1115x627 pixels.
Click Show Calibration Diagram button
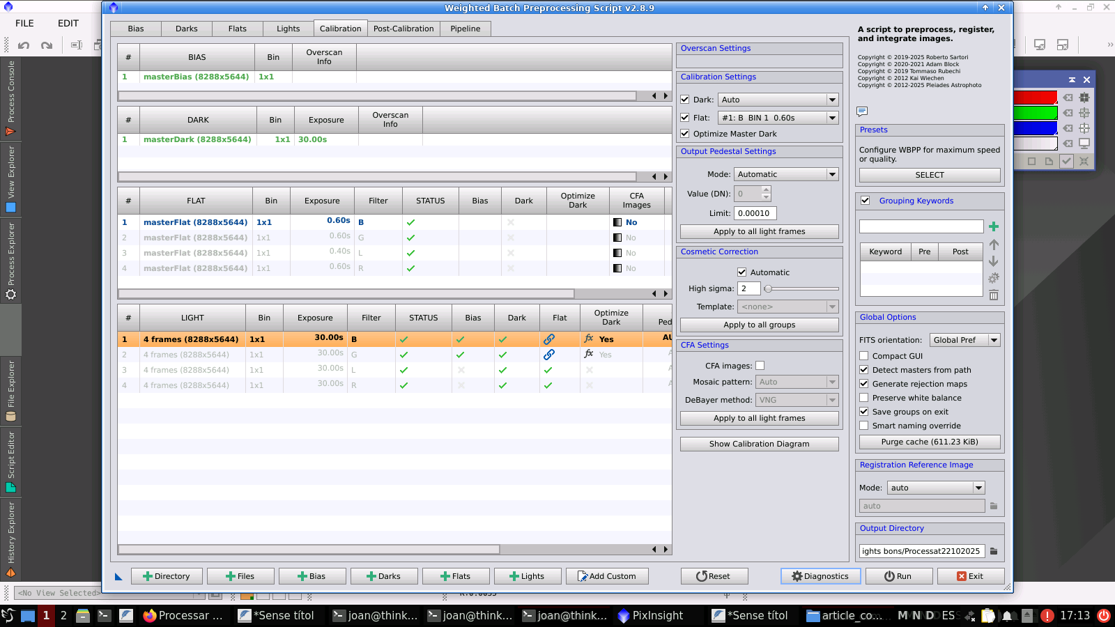759,444
